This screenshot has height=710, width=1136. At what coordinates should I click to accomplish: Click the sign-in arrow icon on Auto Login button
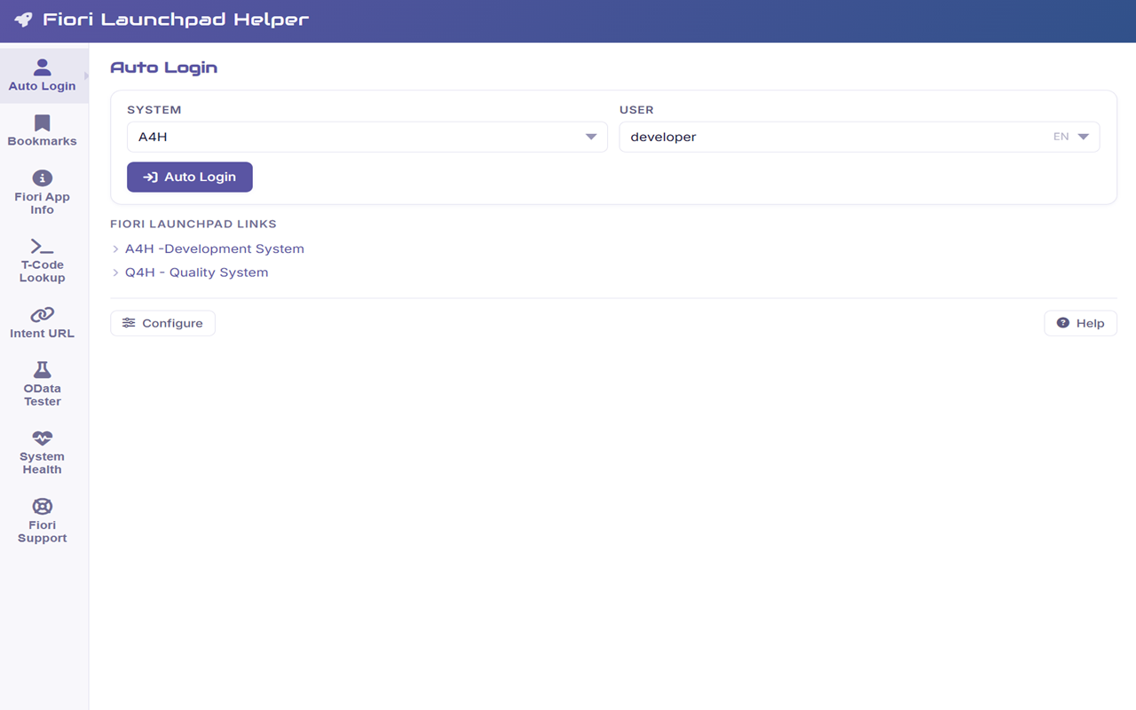point(151,177)
